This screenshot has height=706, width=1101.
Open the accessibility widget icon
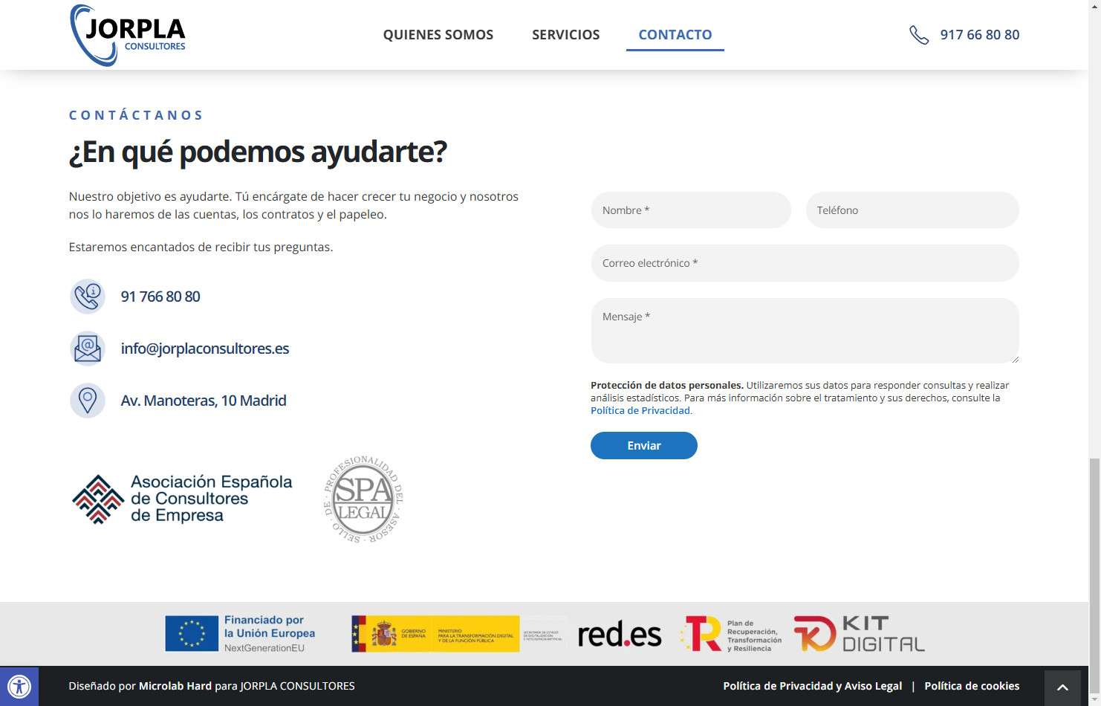click(19, 686)
